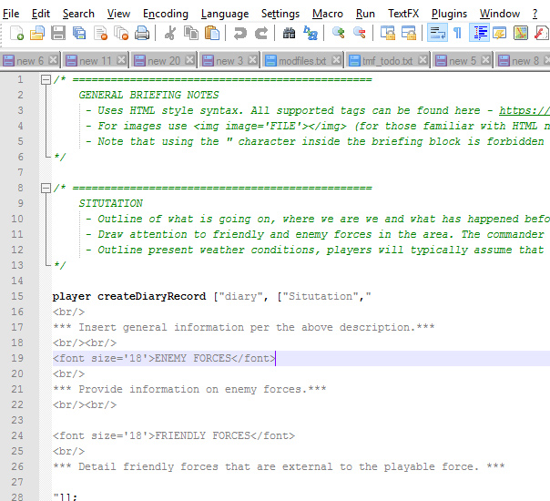This screenshot has height=501, width=550.
Task: Close the new 3 tab
Action: point(252,60)
